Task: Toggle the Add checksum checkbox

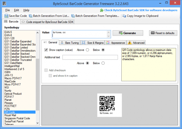Action: pyautogui.click(x=46, y=70)
